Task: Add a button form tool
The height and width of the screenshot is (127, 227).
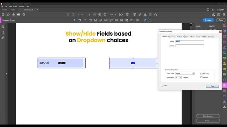Action: point(116,20)
